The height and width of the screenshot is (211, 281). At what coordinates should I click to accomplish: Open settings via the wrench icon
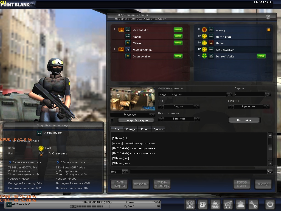pyautogui.click(x=253, y=204)
